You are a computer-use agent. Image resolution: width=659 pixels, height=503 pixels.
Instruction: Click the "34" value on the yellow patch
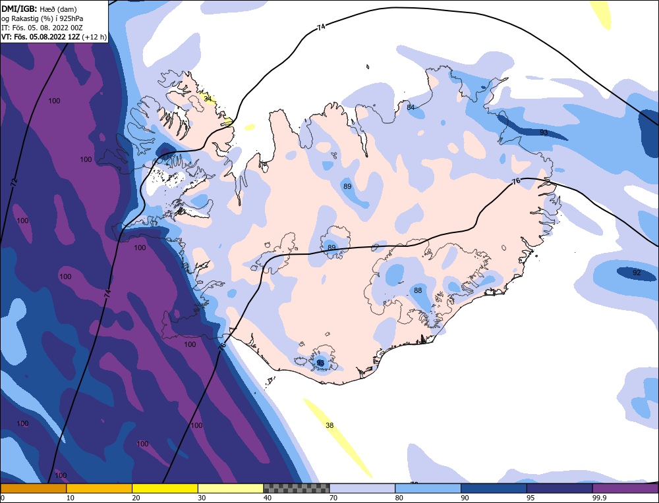208,99
